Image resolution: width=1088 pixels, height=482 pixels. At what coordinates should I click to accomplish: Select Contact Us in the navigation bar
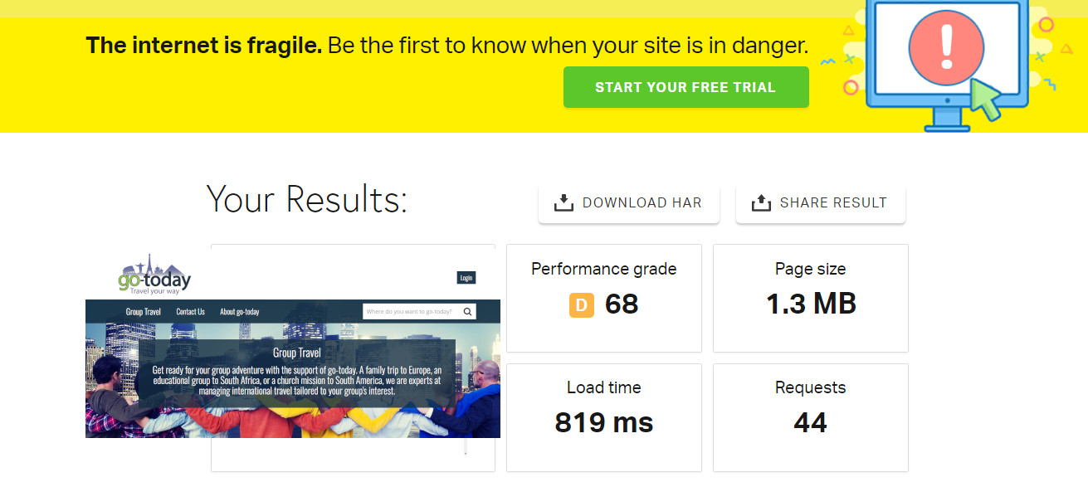coord(190,312)
